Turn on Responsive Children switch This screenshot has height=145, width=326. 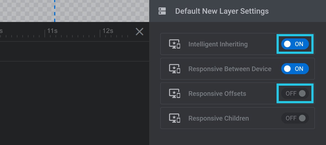point(295,118)
